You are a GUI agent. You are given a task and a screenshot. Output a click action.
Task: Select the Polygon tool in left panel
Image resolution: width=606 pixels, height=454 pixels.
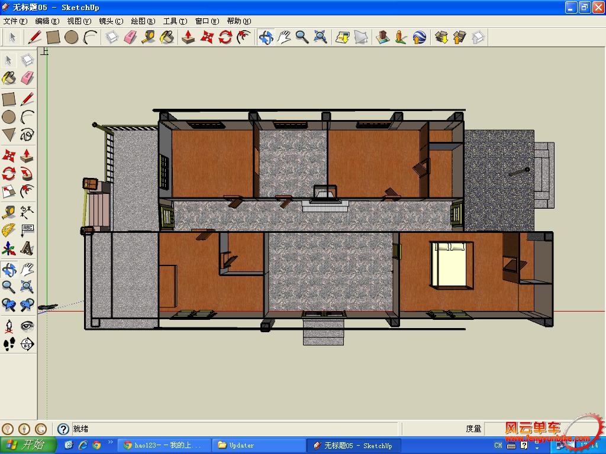pyautogui.click(x=9, y=135)
